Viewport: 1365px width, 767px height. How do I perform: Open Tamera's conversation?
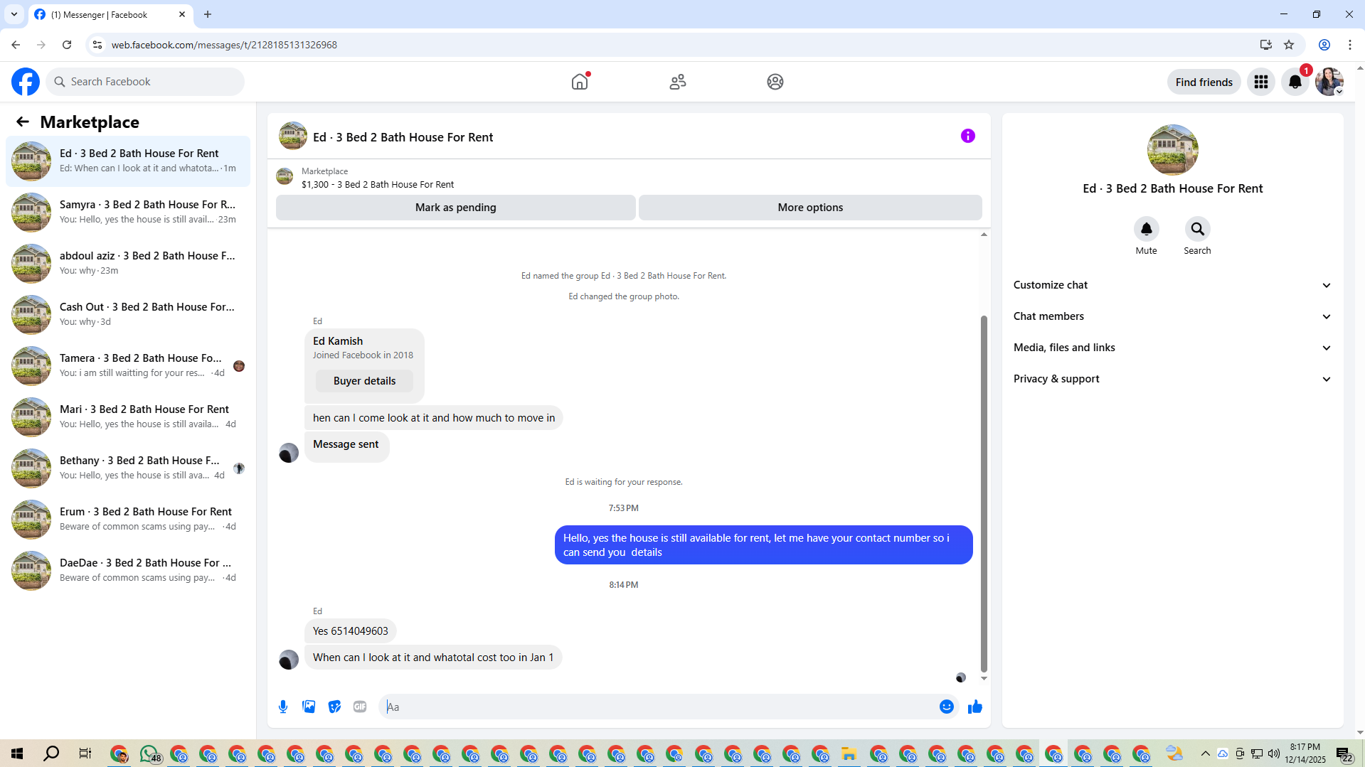[x=128, y=366]
